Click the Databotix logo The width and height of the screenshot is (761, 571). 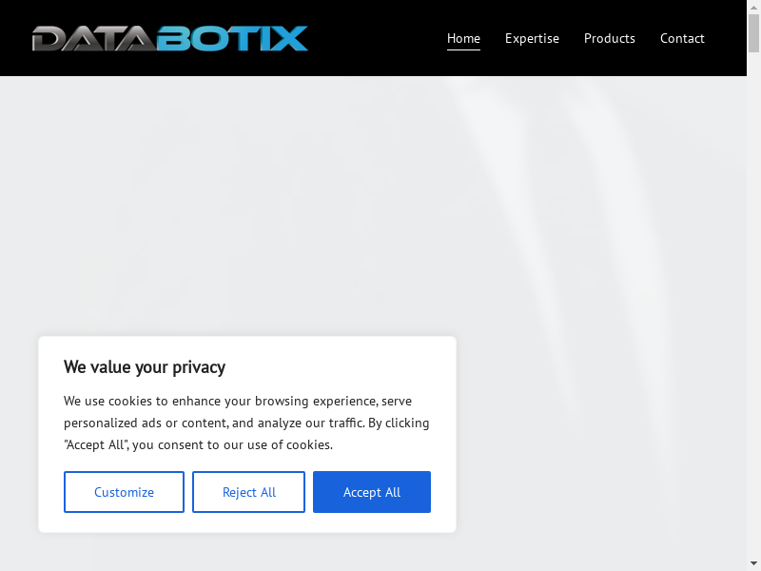[x=169, y=38]
